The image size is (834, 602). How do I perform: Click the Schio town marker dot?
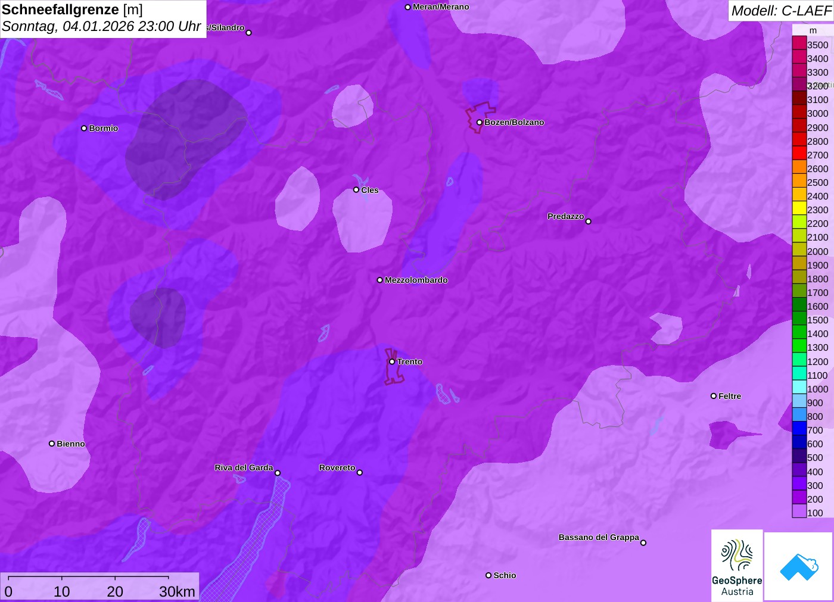(488, 575)
